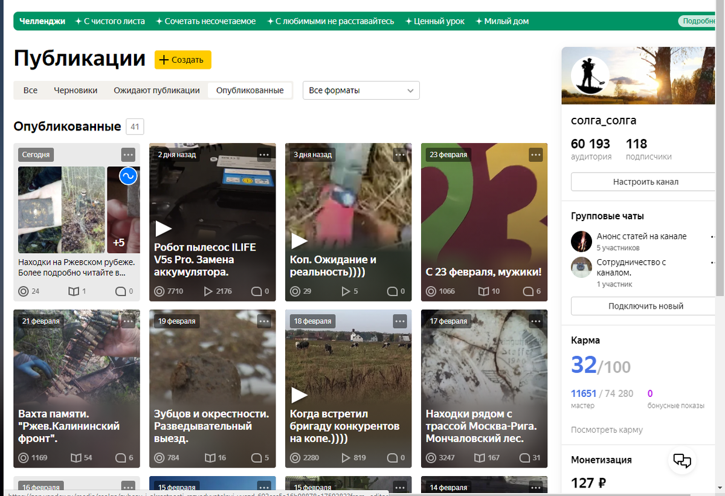The height and width of the screenshot is (496, 725).
Task: Switch to the 'Ожидают публикации' tab
Action: pos(156,91)
